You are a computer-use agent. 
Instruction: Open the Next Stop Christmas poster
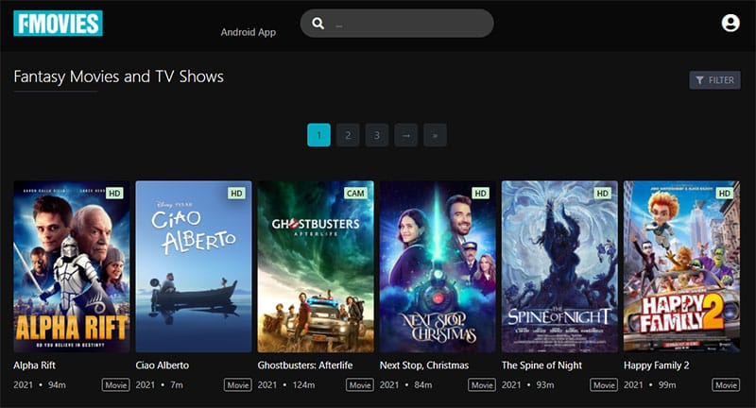[438, 266]
